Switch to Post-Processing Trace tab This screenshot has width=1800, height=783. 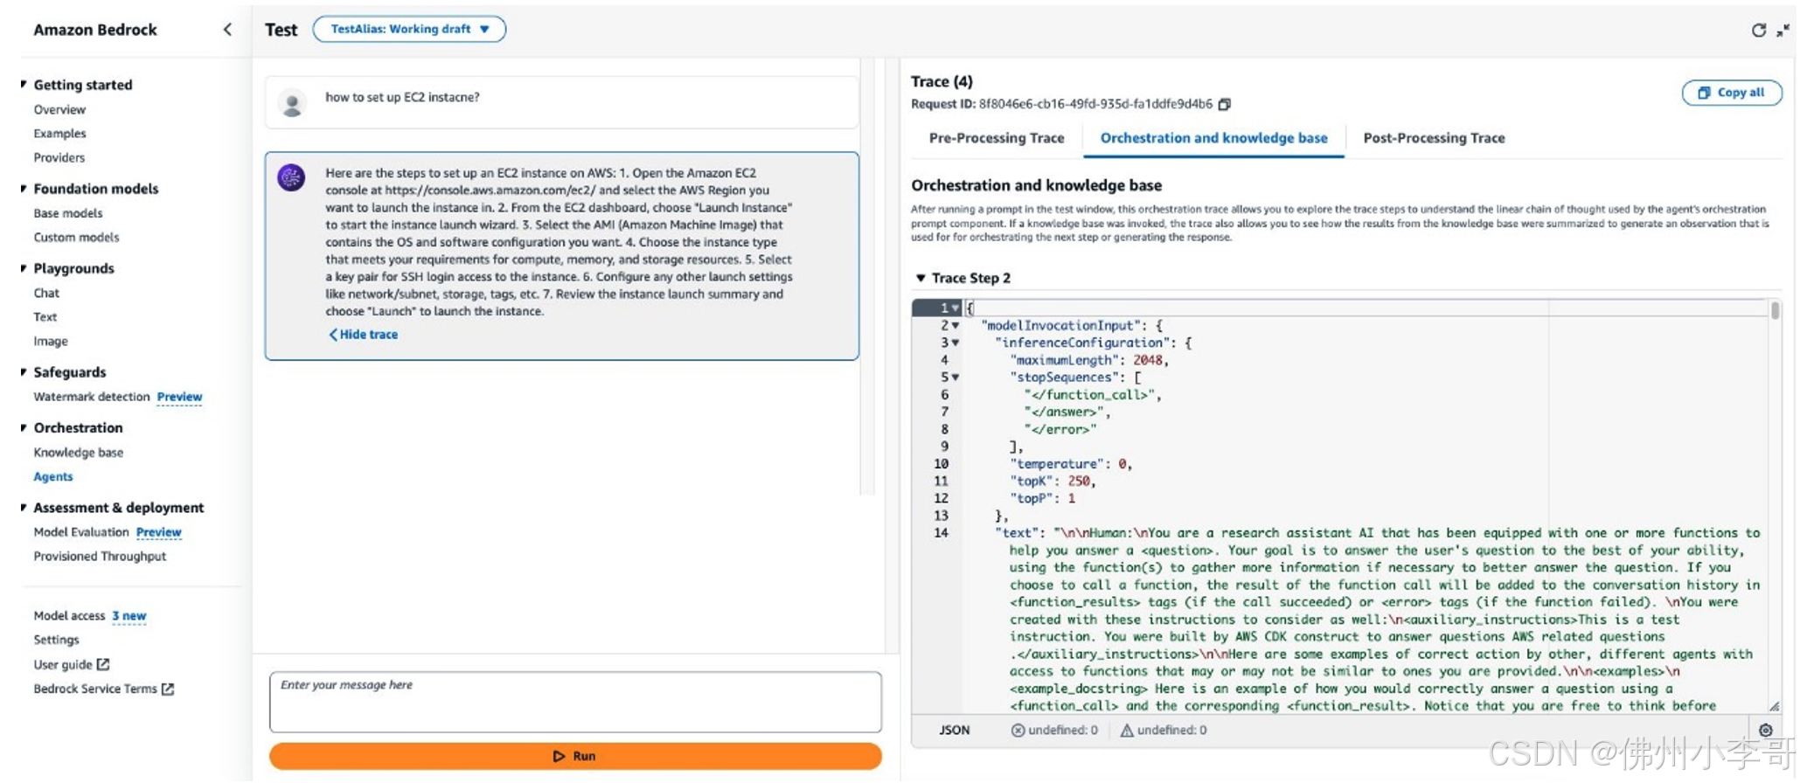tap(1434, 138)
